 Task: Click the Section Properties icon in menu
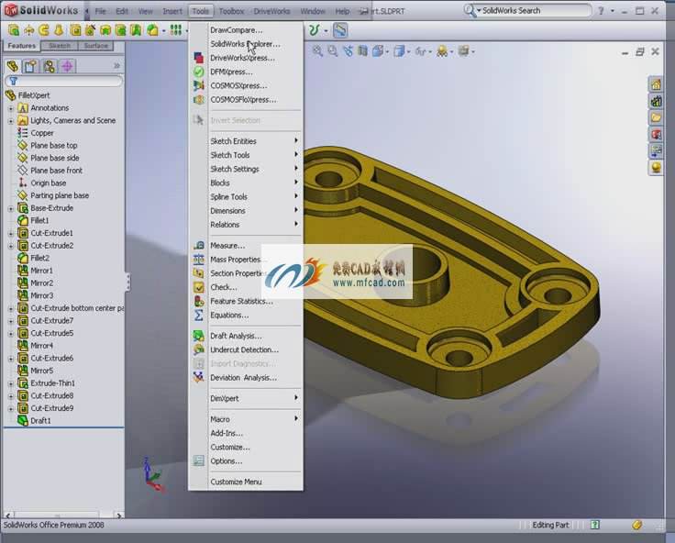[198, 273]
